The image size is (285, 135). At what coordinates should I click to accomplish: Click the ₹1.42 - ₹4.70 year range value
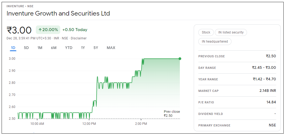[x=264, y=79]
